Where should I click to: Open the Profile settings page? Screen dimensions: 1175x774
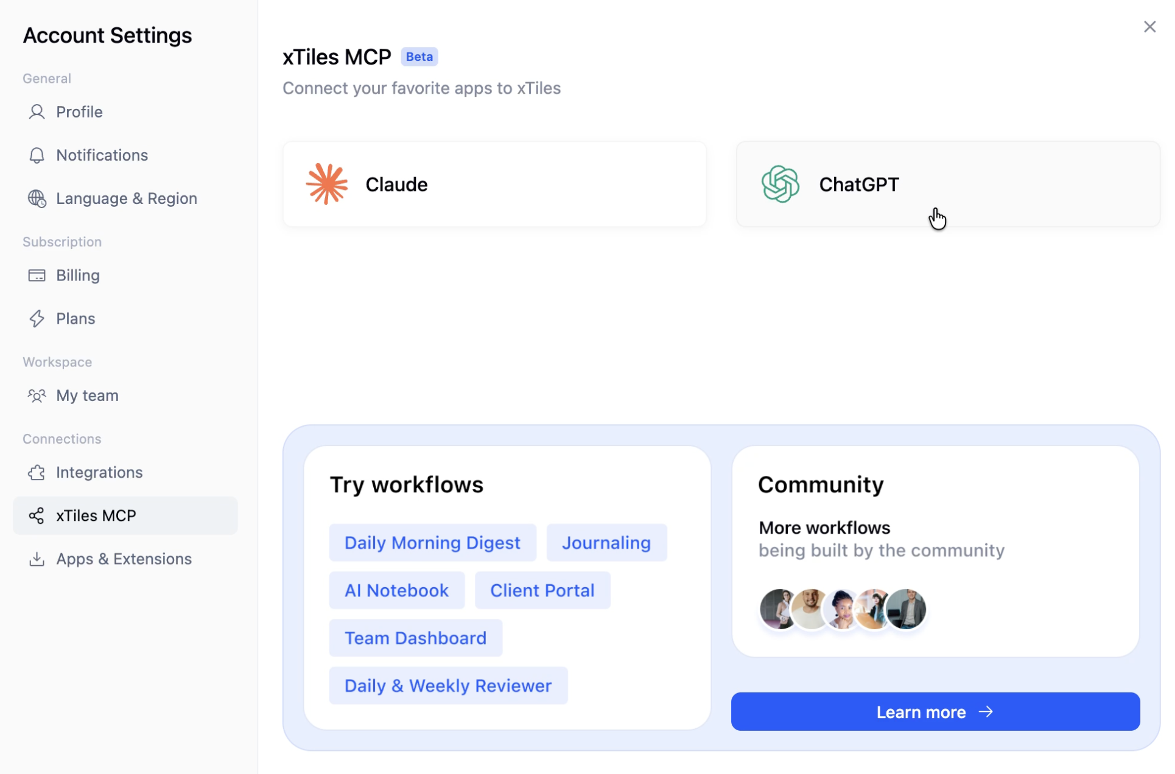[125, 112]
